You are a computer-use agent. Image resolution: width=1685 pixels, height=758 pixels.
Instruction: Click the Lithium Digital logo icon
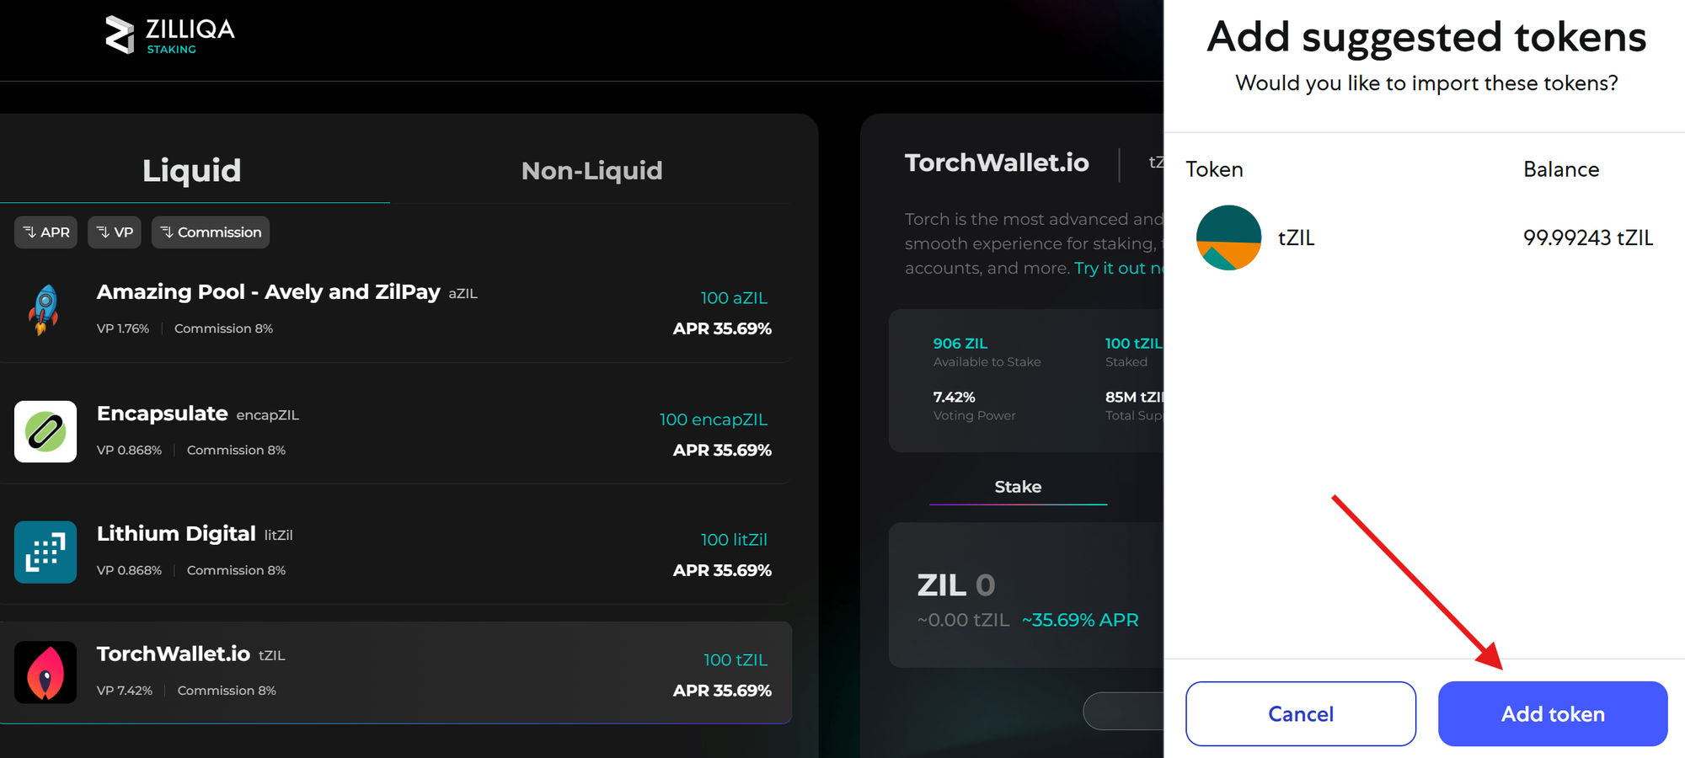(x=45, y=552)
